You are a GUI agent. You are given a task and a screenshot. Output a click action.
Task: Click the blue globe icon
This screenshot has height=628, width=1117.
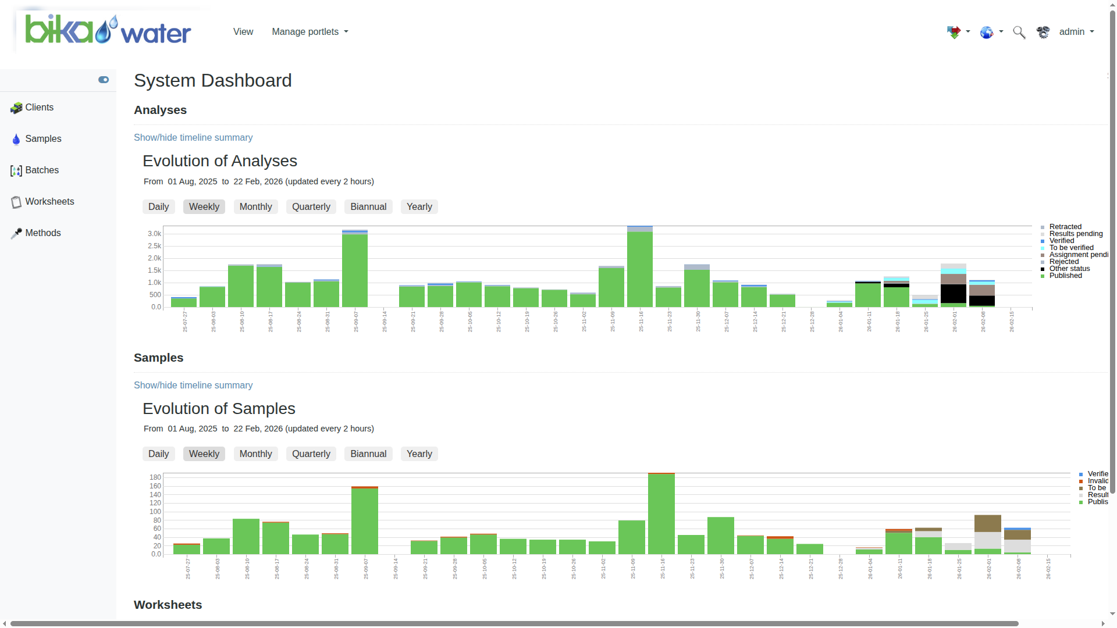987,32
